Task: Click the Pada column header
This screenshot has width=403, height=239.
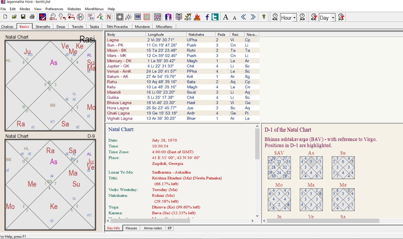Action: (x=223, y=35)
